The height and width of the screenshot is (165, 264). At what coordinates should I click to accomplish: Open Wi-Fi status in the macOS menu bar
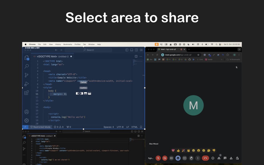[x=212, y=44]
